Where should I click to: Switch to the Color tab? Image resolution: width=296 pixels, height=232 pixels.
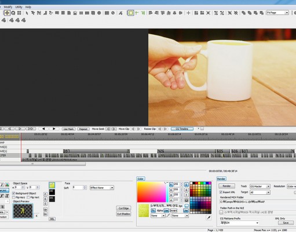pyautogui.click(x=141, y=179)
